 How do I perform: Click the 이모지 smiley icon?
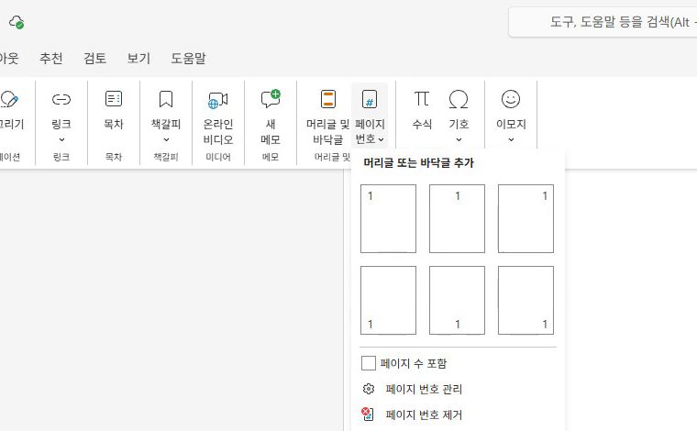click(x=511, y=99)
